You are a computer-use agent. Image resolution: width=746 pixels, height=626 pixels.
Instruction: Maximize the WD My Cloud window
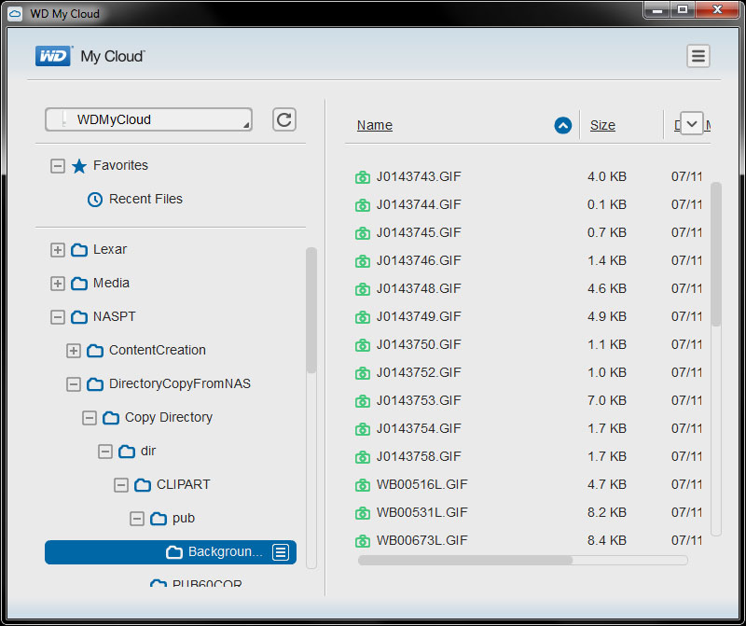683,9
